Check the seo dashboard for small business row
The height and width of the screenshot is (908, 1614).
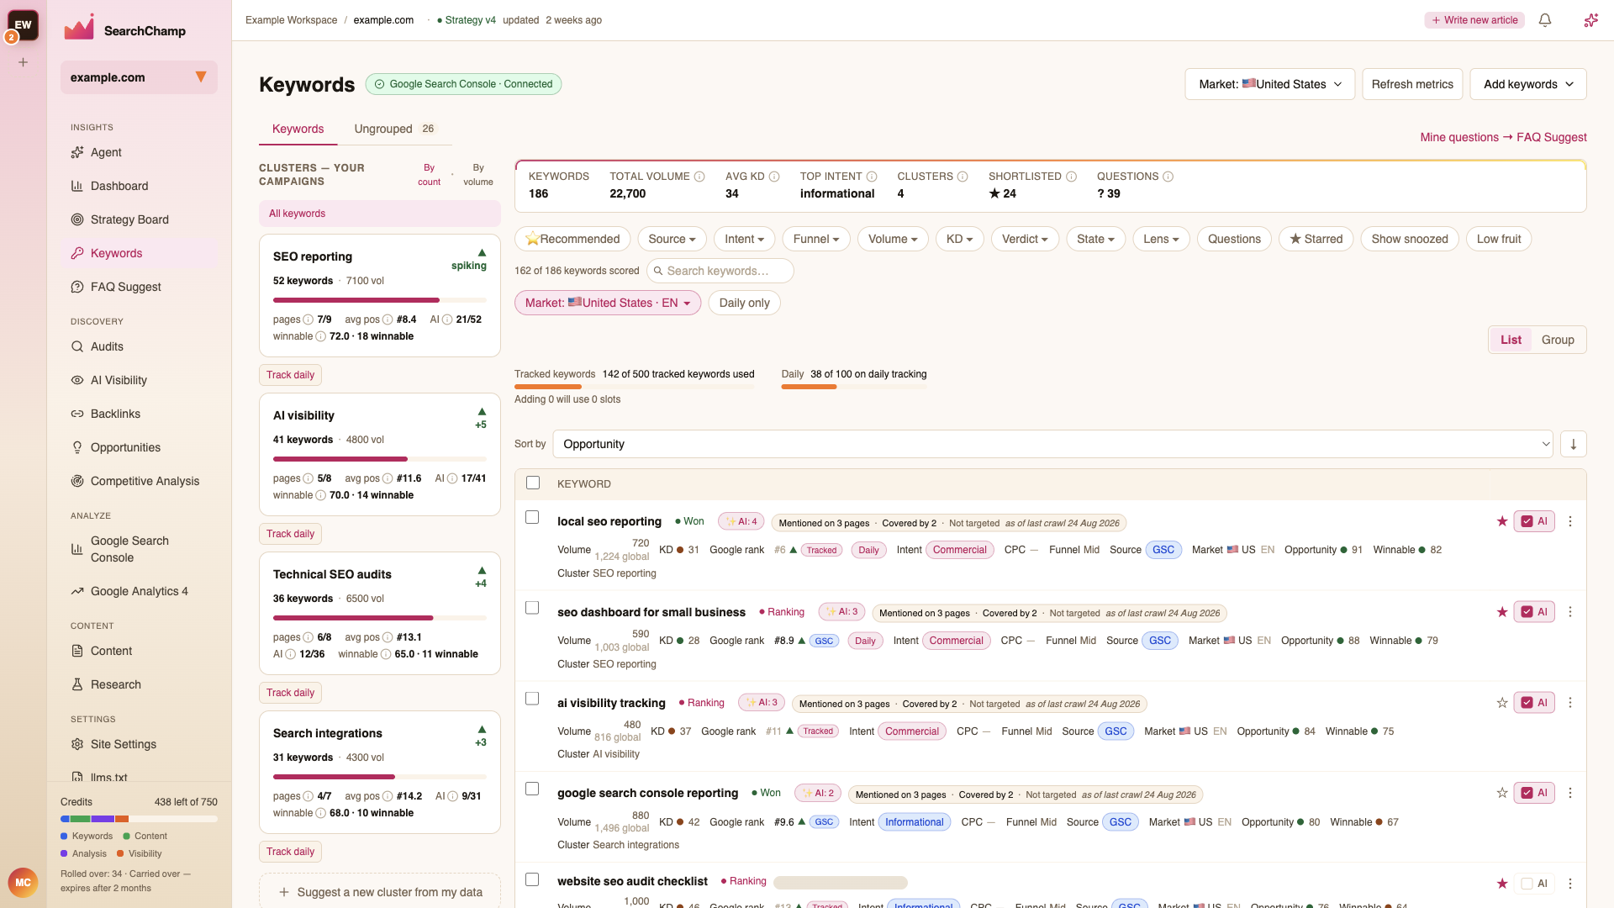click(x=532, y=608)
